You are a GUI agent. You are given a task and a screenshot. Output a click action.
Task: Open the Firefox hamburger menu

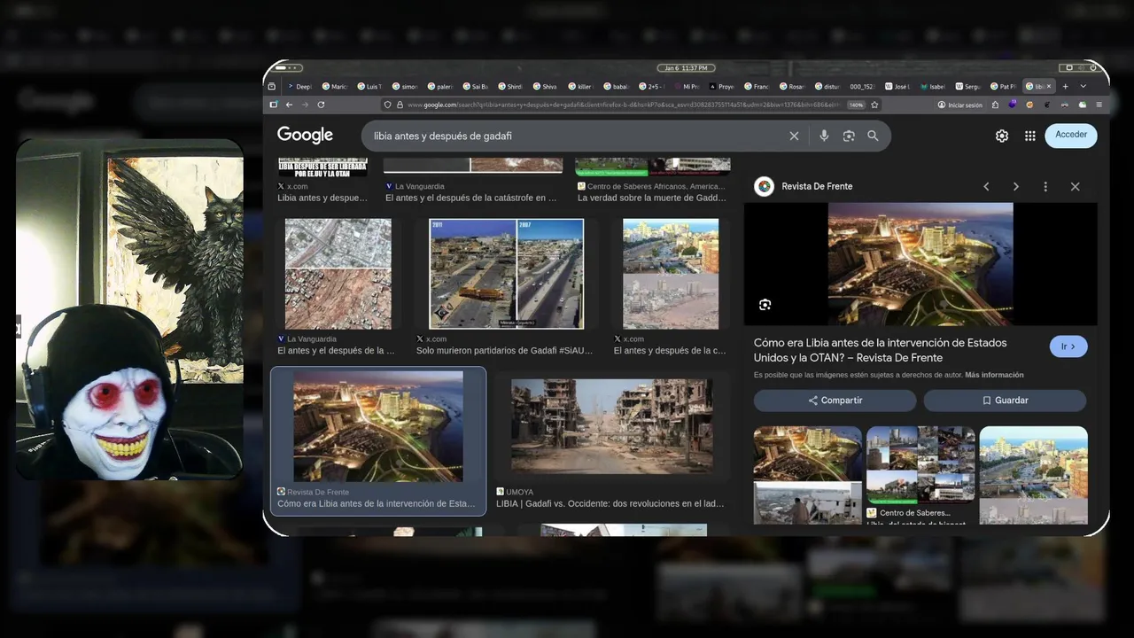1099,105
